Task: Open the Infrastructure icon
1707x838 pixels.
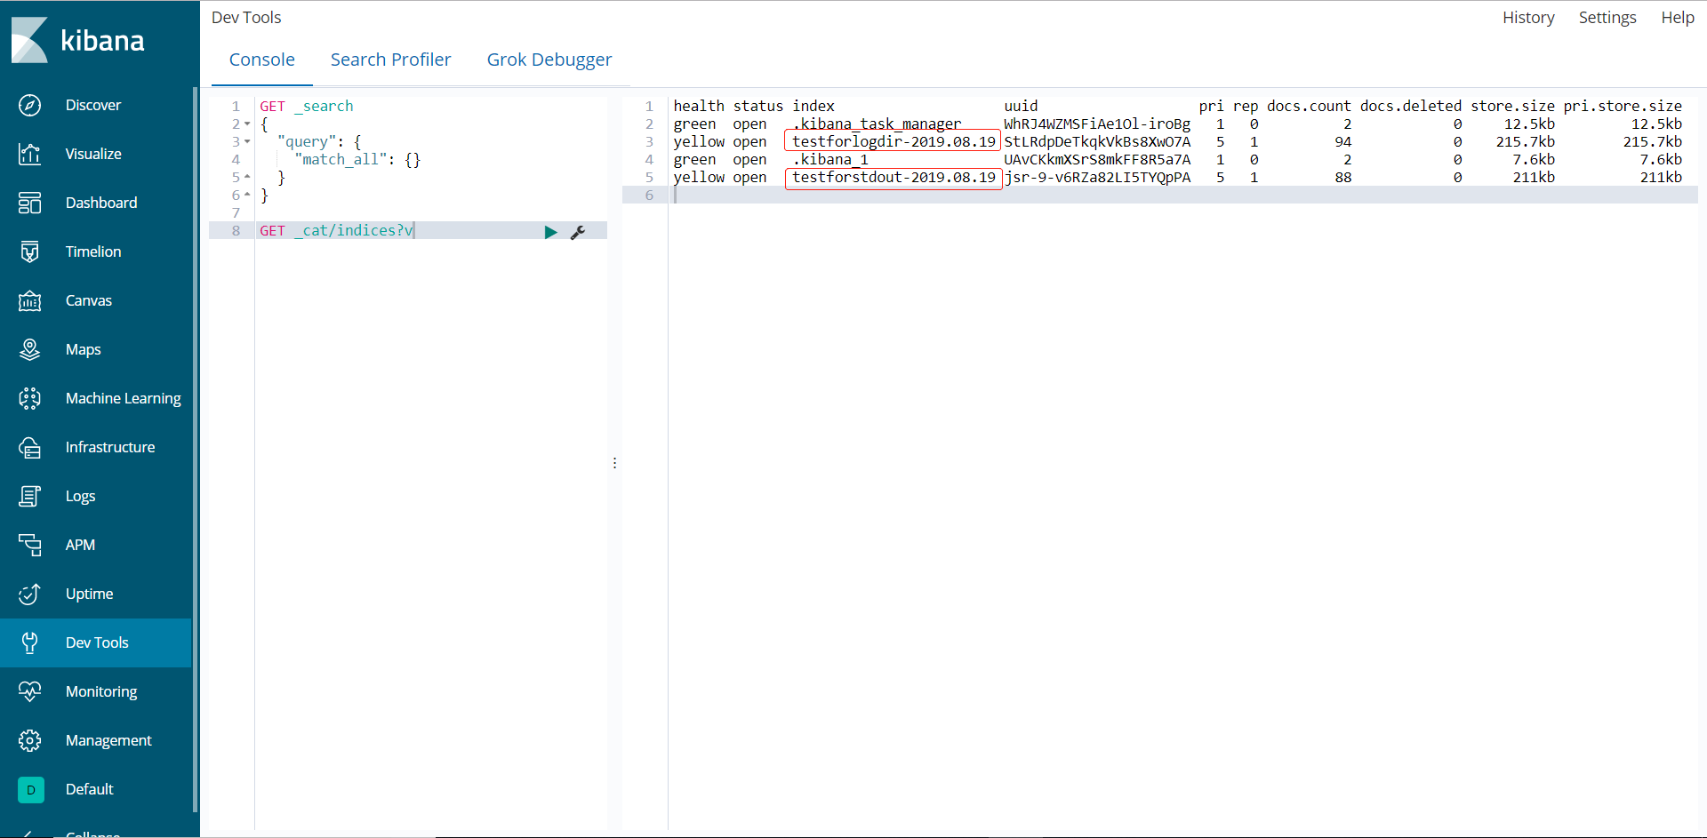Action: [29, 447]
